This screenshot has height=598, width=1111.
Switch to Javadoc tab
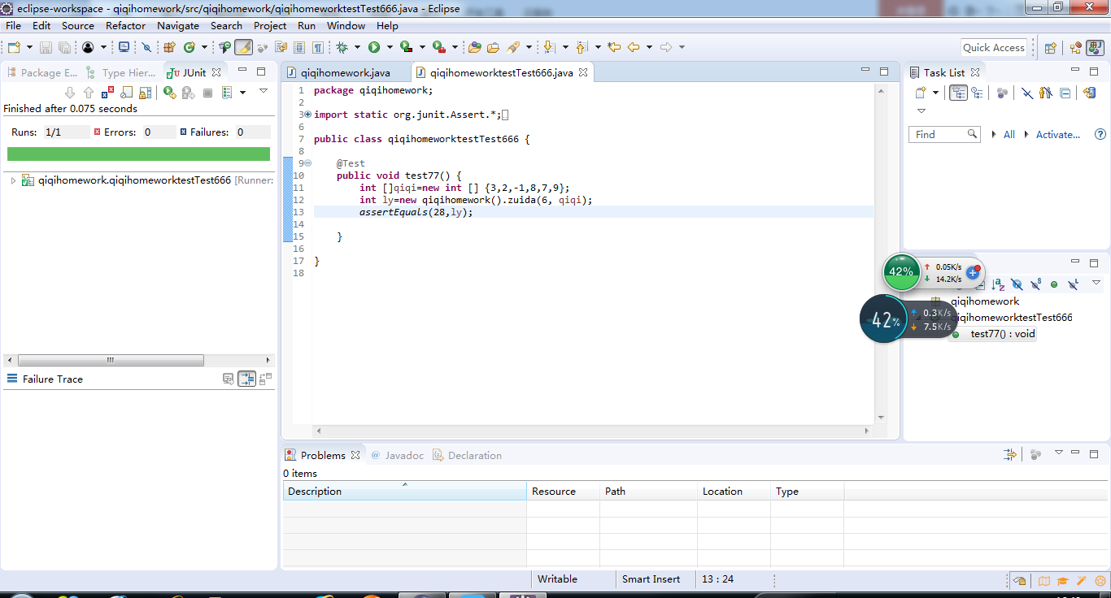pyautogui.click(x=397, y=455)
